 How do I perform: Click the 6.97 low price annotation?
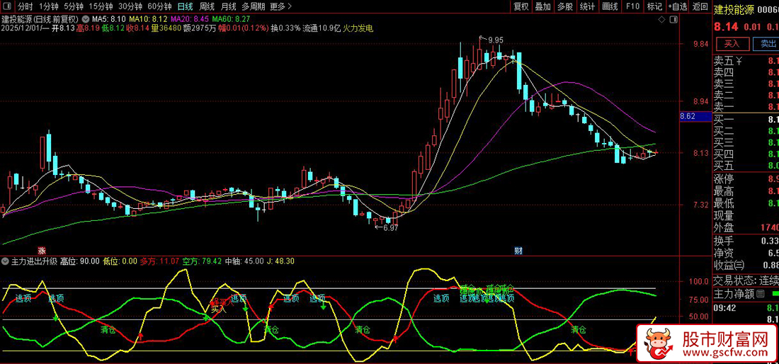(390, 227)
